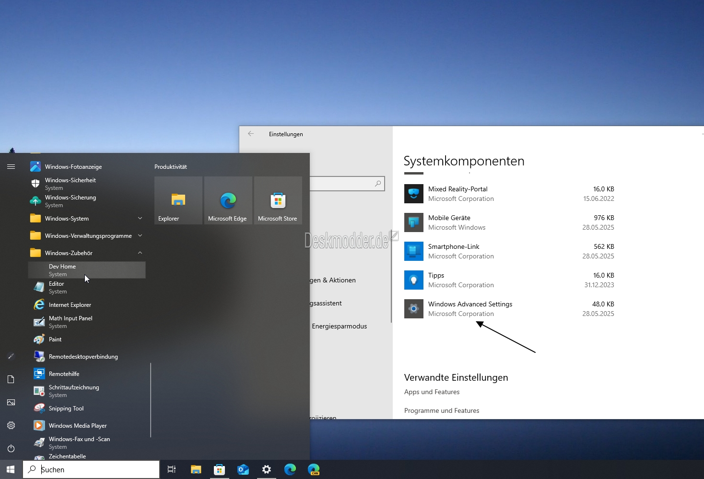
Task: Click the user account icon in start sidebar
Action: [x=11, y=356]
